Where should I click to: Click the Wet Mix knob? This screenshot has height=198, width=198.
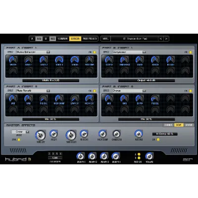[x=139, y=134]
